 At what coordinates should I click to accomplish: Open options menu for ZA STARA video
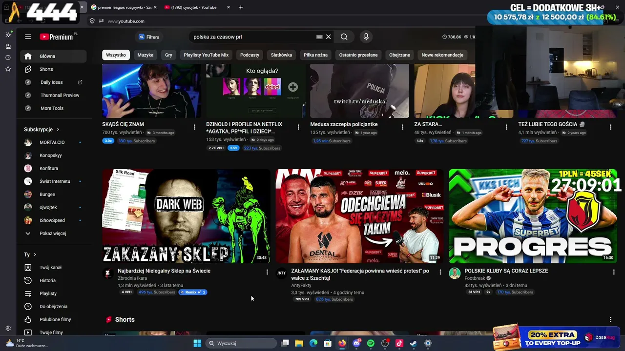click(x=506, y=127)
